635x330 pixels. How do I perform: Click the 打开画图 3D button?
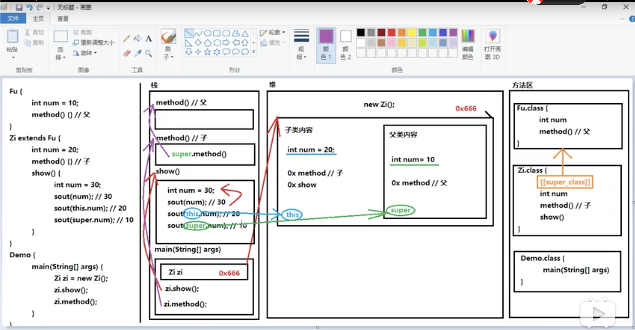[492, 45]
